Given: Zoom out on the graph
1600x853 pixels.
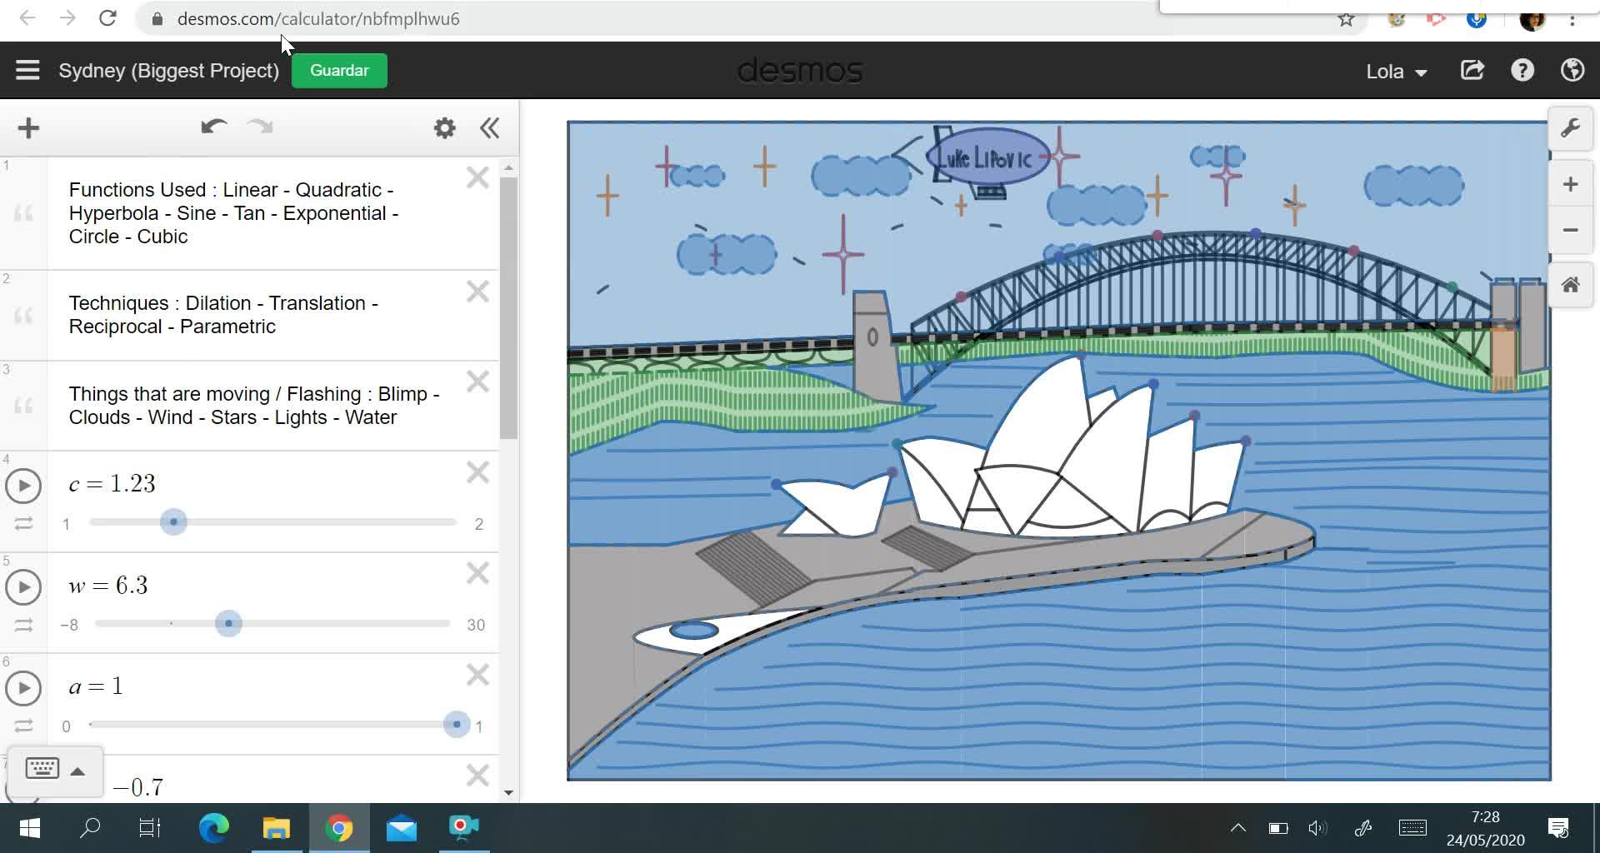Looking at the screenshot, I should 1570,230.
